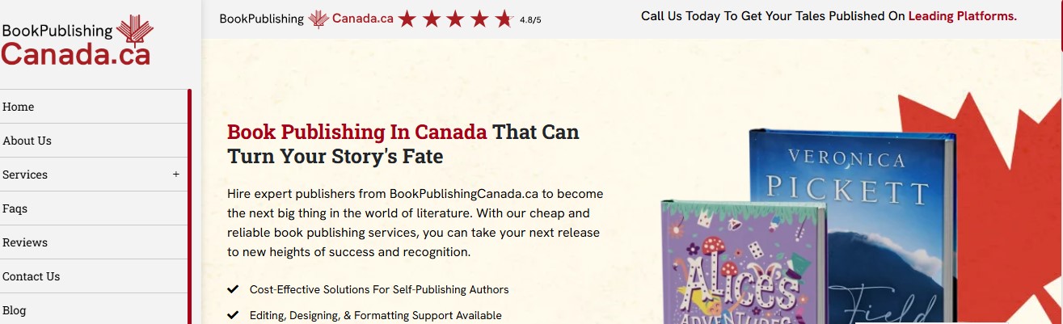Click the fifth red rating star
This screenshot has width=1063, height=324.
click(x=504, y=19)
